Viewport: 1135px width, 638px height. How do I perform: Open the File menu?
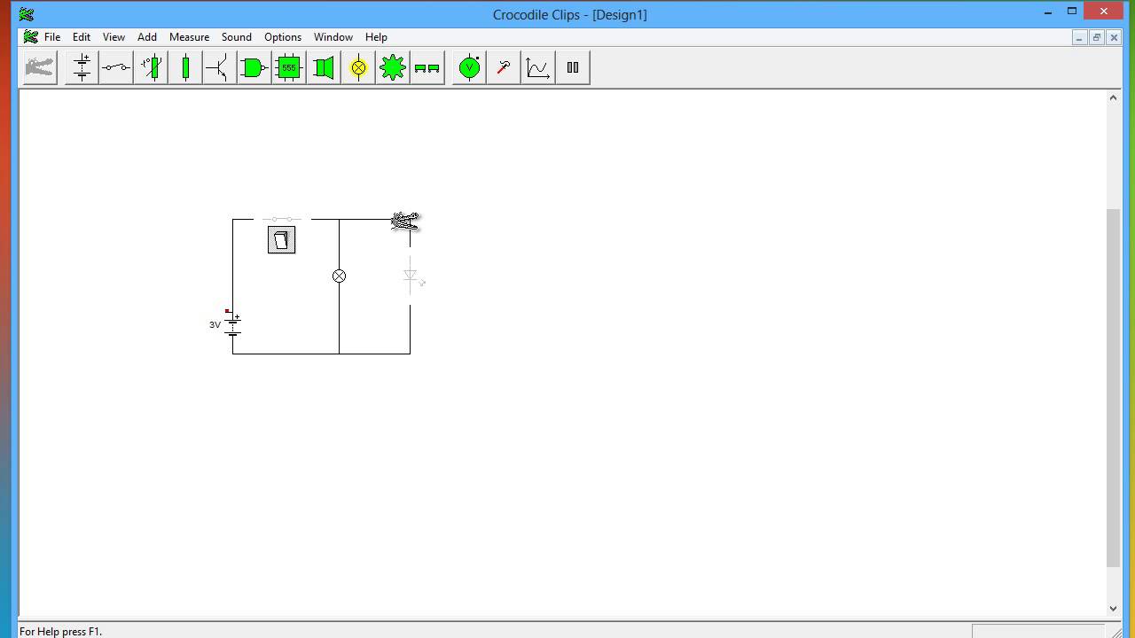[52, 37]
